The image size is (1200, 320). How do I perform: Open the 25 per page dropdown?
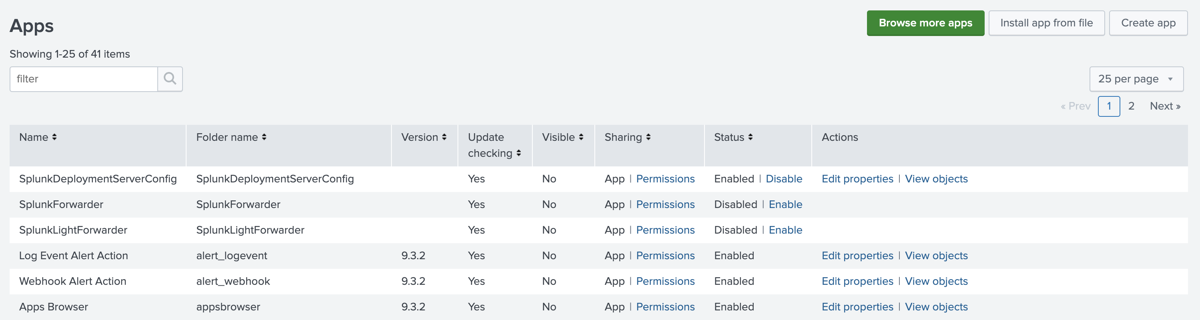pos(1136,79)
